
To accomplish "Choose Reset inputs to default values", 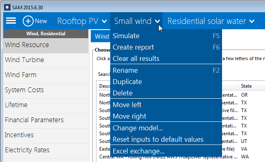I will [166, 140].
